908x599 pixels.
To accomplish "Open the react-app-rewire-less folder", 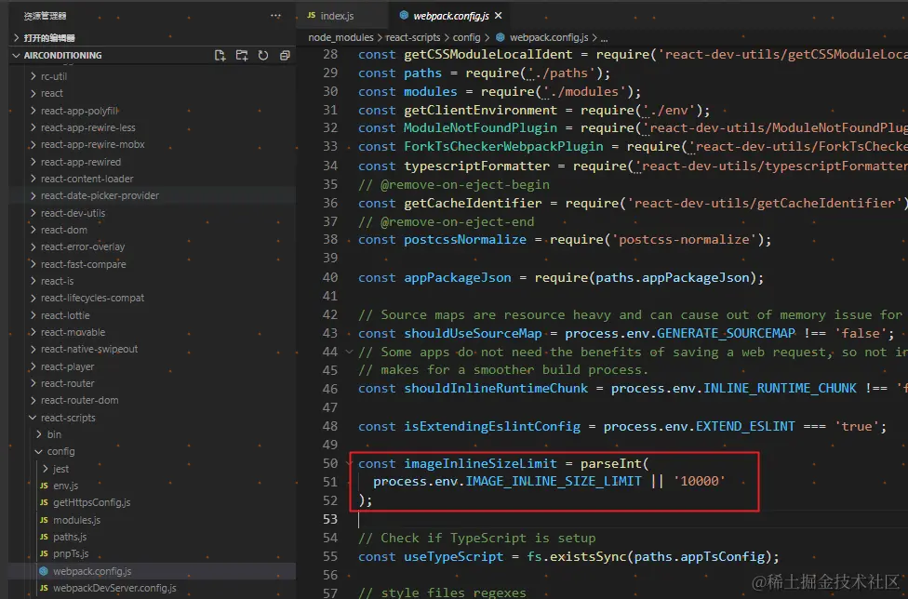I will (88, 127).
